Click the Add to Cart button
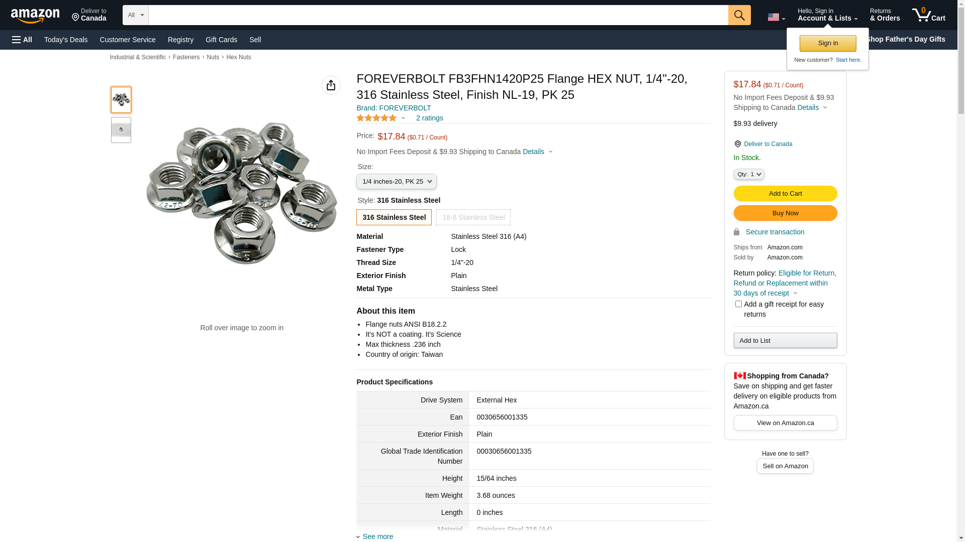The height and width of the screenshot is (542, 965). click(x=785, y=194)
